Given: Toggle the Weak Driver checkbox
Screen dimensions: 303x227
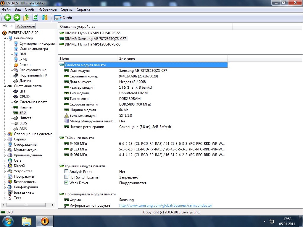Looking at the screenshot, I should (x=66, y=183).
